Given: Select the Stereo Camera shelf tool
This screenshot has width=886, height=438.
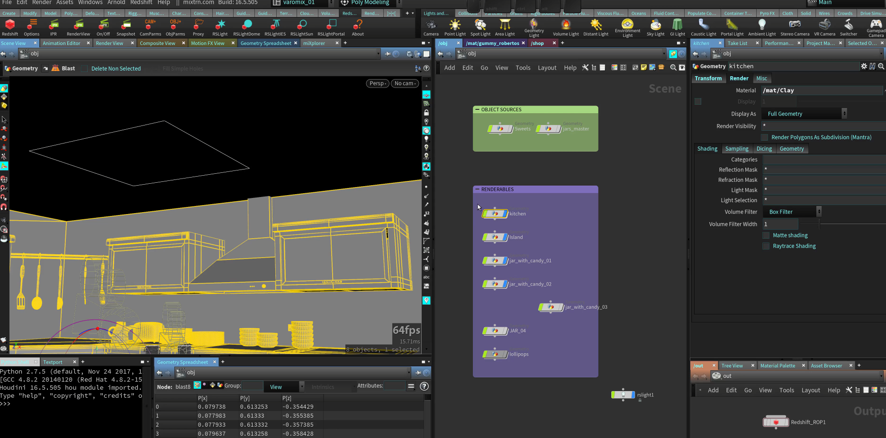Looking at the screenshot, I should (x=795, y=27).
